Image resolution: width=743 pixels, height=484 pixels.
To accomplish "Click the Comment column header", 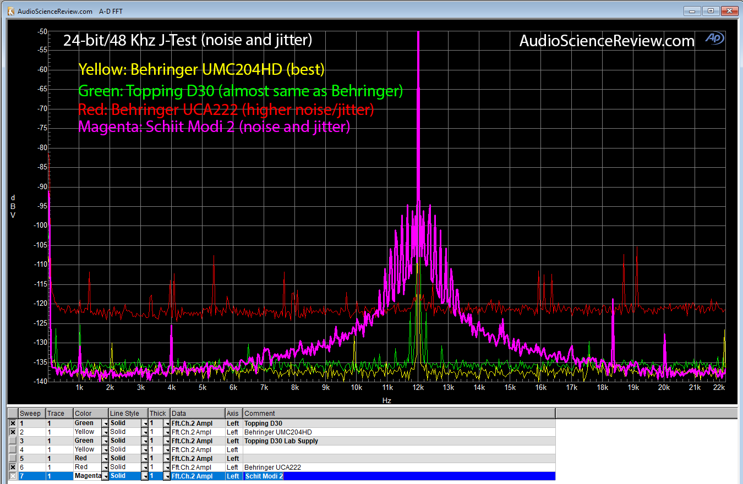I will pyautogui.click(x=399, y=414).
